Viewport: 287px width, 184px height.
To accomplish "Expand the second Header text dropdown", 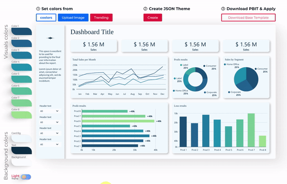I will click(50, 122).
